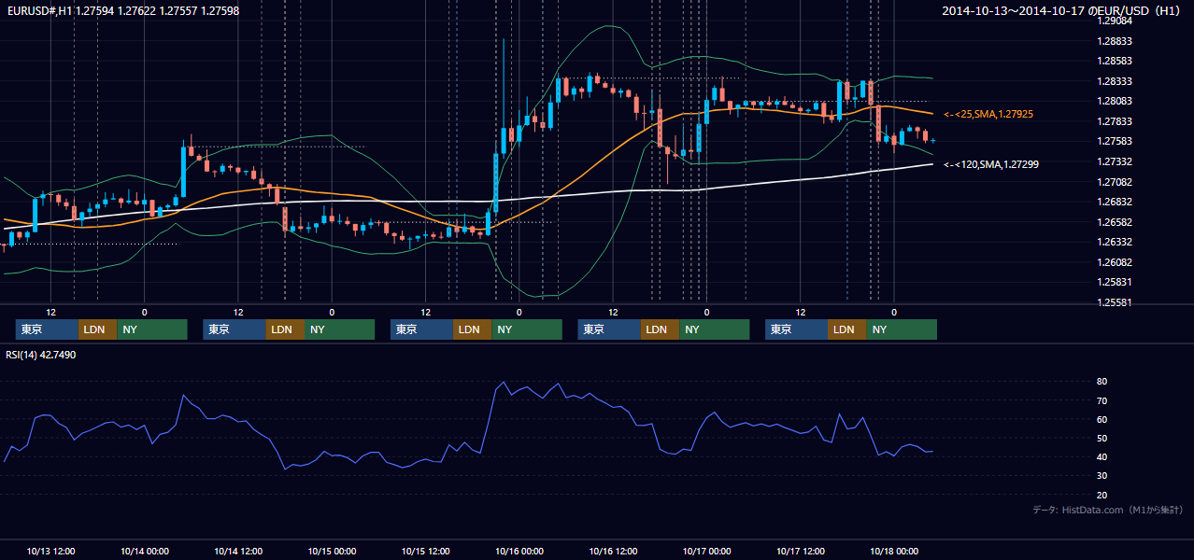Click price axis label 1.27833
Image resolution: width=1194 pixels, height=560 pixels.
click(x=1115, y=121)
